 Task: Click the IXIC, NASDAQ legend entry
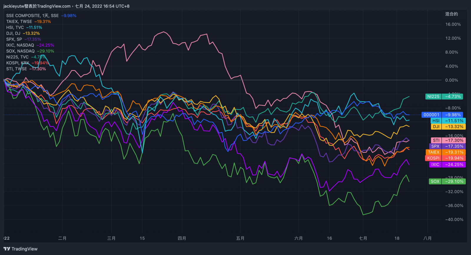[20, 45]
